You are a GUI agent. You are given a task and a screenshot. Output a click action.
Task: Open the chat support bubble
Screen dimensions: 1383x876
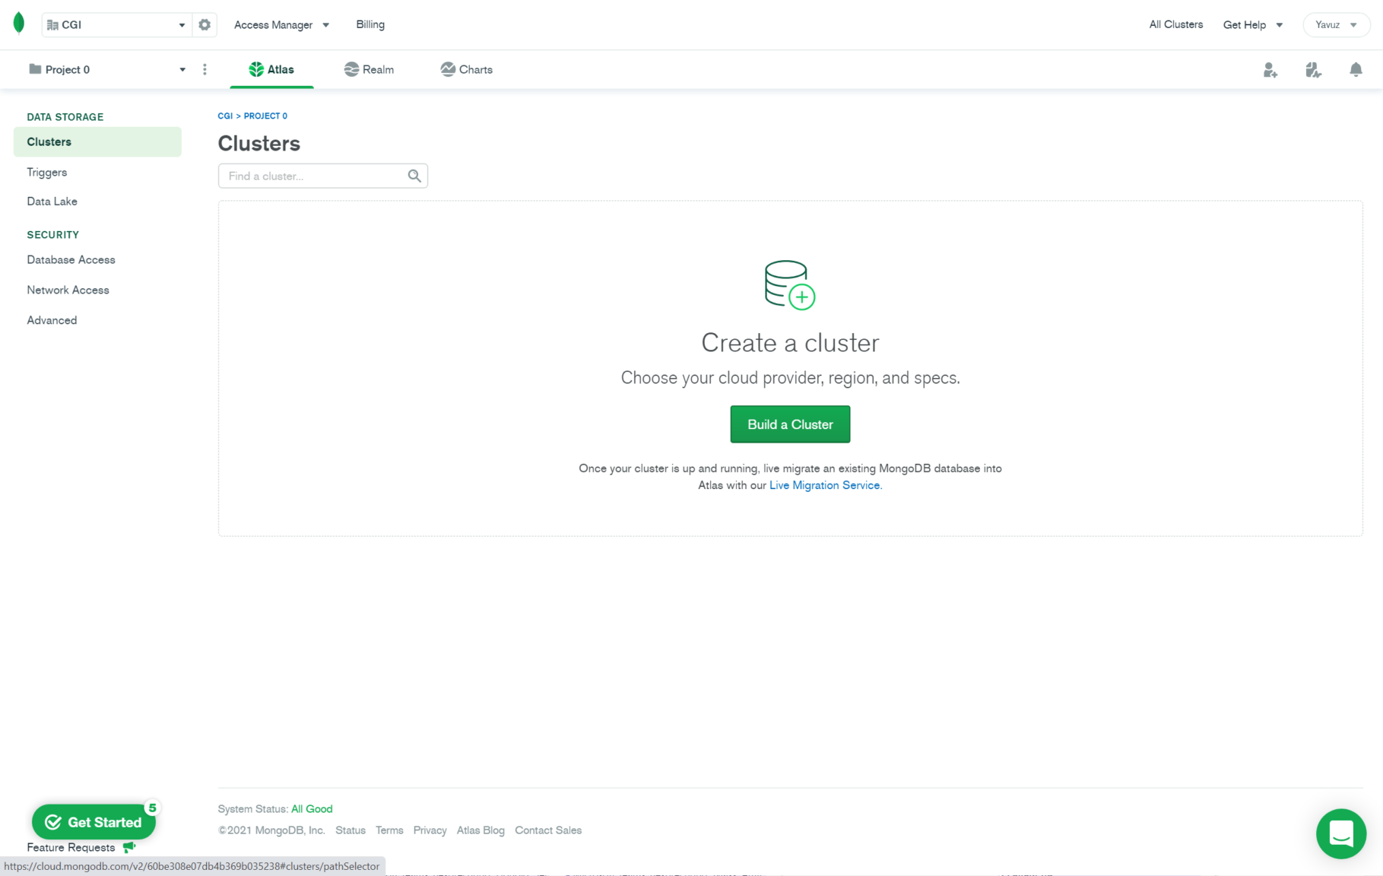1341,833
